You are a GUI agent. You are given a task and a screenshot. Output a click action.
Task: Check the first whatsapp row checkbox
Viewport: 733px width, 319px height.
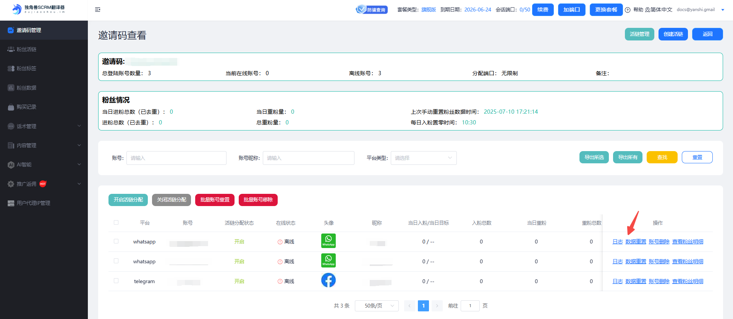coord(116,241)
